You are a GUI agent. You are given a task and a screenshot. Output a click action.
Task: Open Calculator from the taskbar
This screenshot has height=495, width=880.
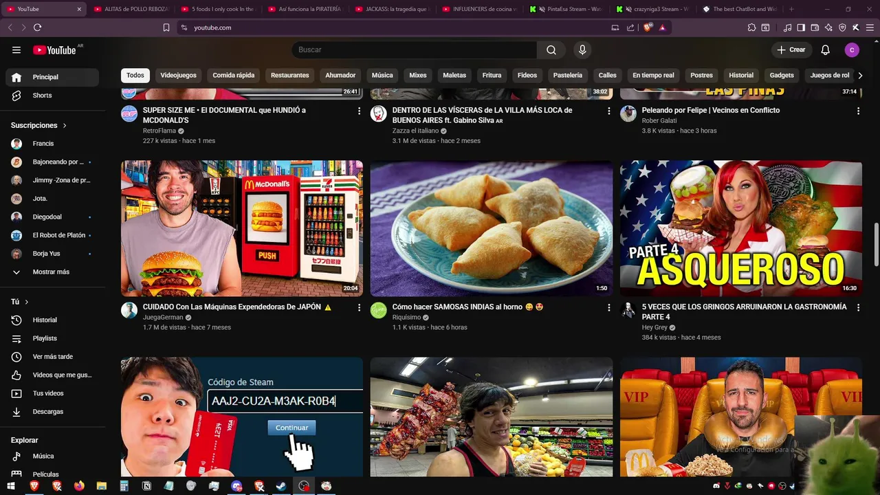124,486
